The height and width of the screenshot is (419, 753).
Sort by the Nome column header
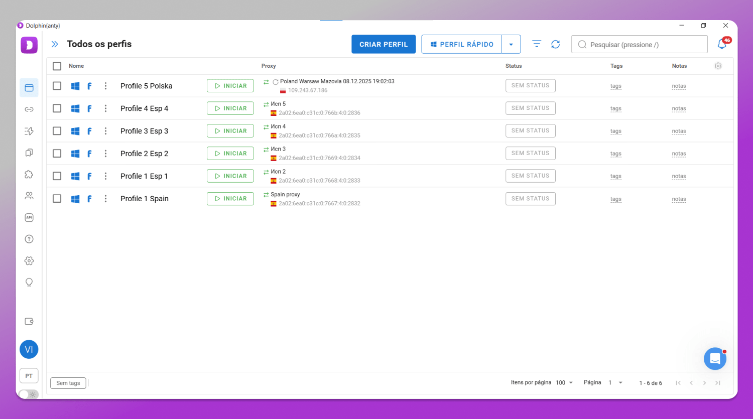pyautogui.click(x=76, y=66)
